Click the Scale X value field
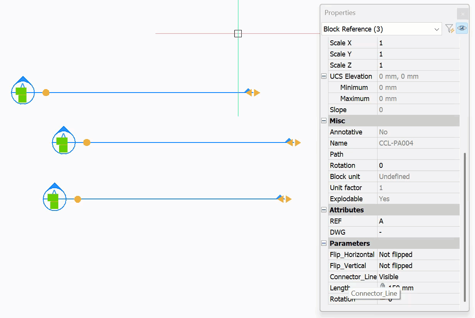 pyautogui.click(x=418, y=43)
